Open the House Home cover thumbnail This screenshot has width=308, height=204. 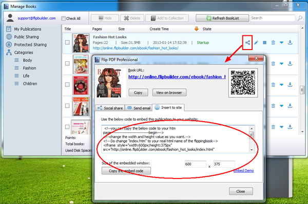coord(81,106)
